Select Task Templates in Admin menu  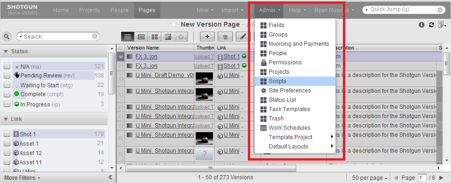(x=295, y=109)
